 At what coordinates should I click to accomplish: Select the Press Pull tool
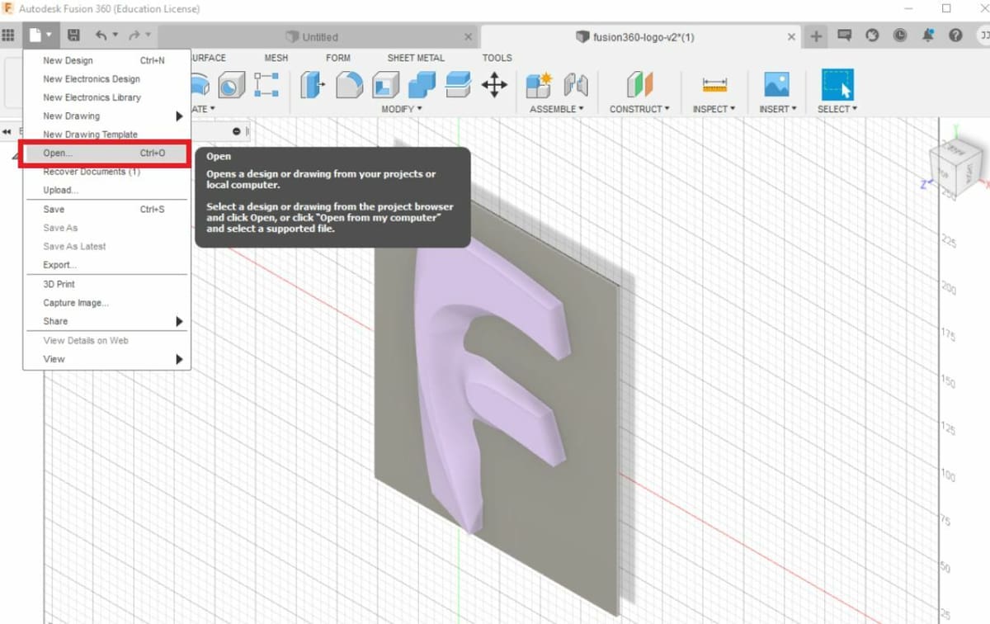pyautogui.click(x=313, y=84)
